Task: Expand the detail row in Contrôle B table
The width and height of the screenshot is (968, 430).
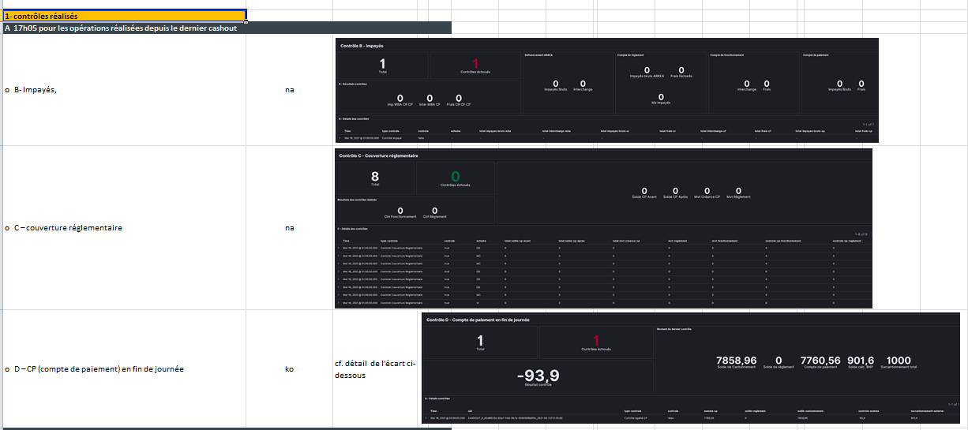Action: click(x=340, y=137)
